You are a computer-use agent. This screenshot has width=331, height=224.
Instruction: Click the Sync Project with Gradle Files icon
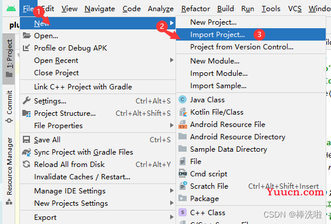click(x=26, y=152)
